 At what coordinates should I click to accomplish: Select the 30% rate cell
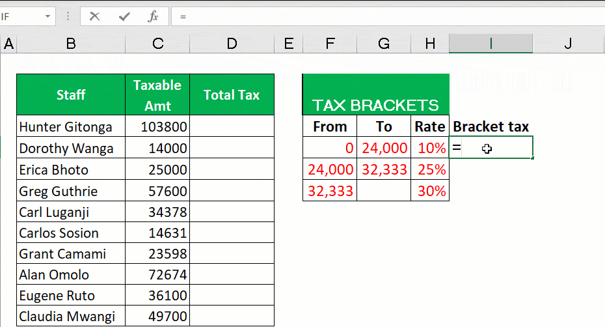click(430, 191)
